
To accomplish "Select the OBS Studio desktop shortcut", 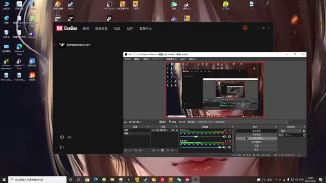I will [x=109, y=5].
